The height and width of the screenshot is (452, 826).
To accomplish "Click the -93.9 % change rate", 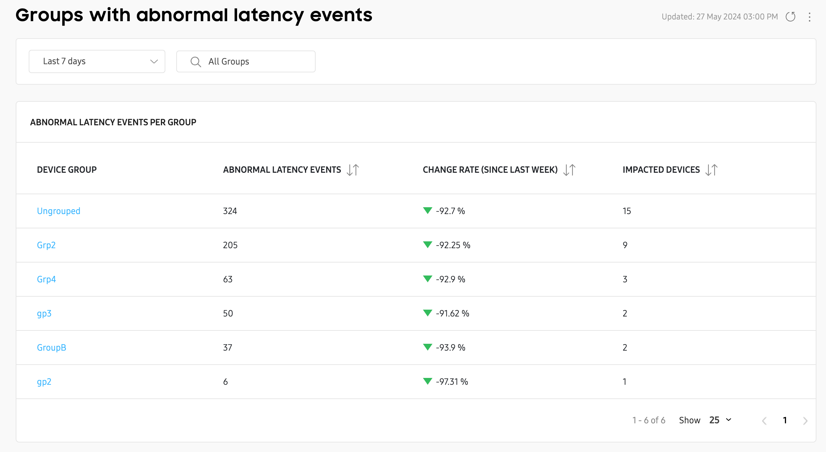I will pyautogui.click(x=451, y=348).
